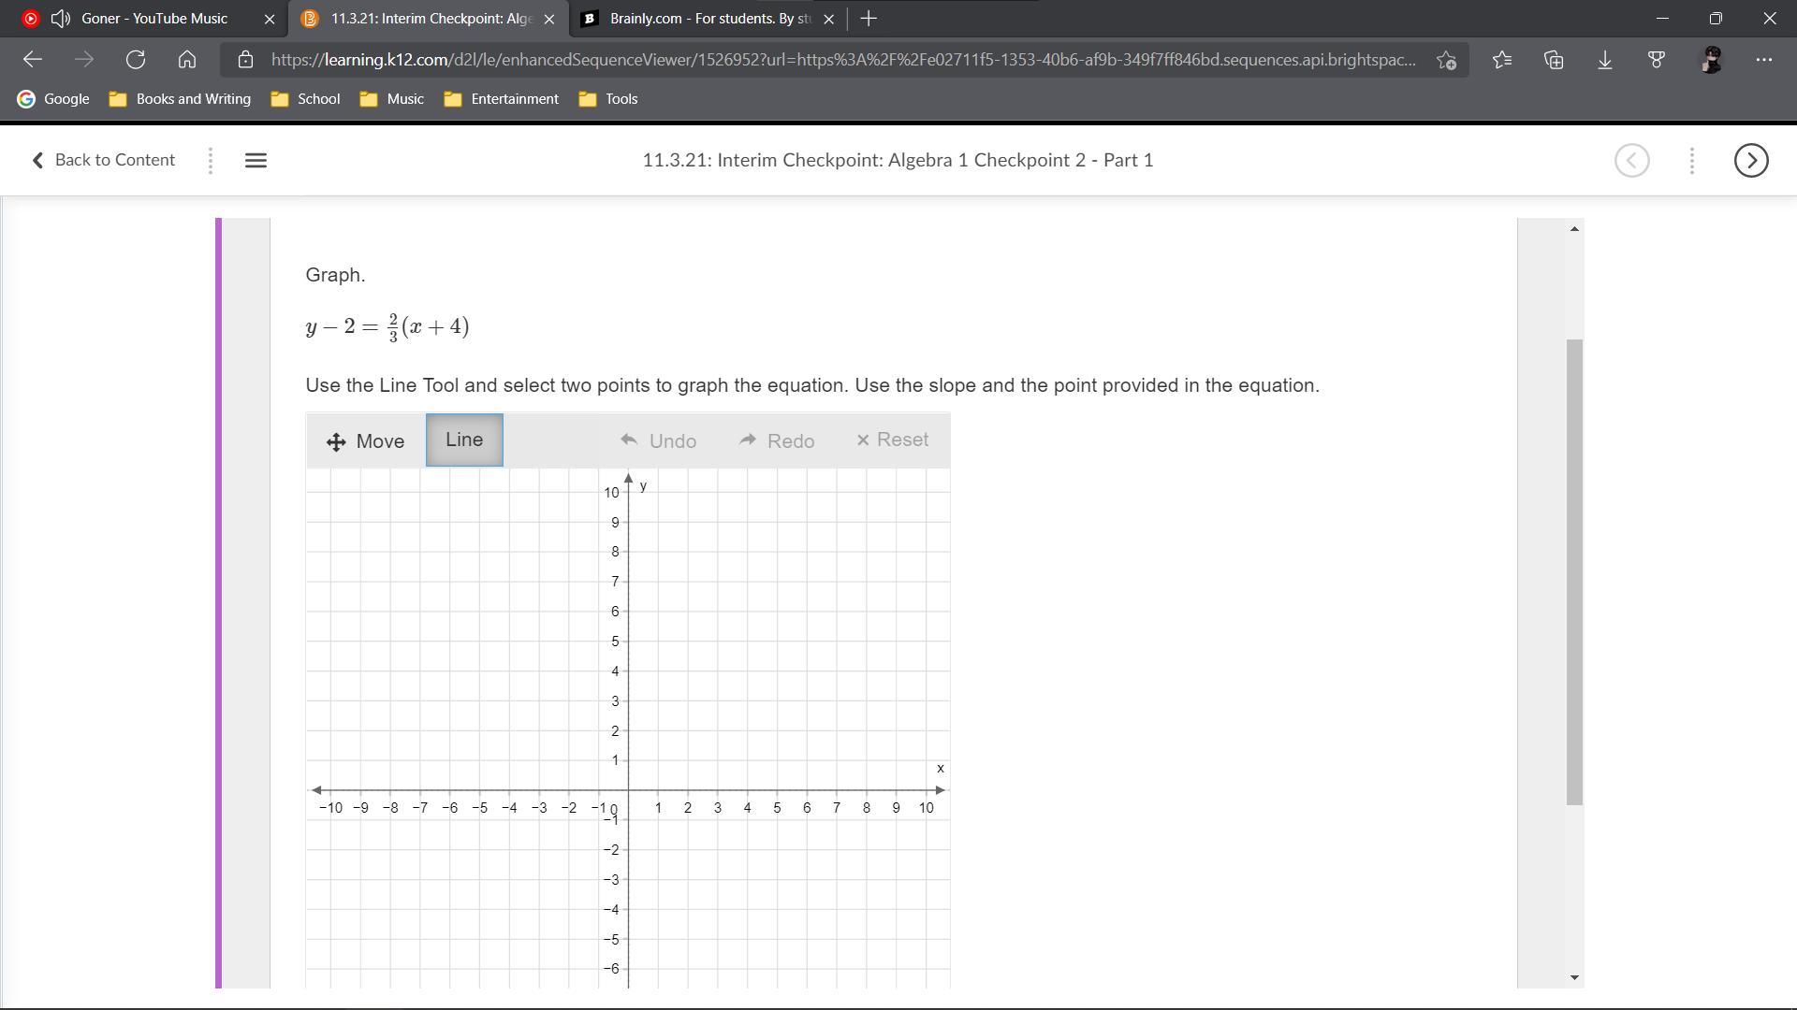Image resolution: width=1797 pixels, height=1010 pixels.
Task: Open vertical dots menu beside Back to Content
Action: 211,160
